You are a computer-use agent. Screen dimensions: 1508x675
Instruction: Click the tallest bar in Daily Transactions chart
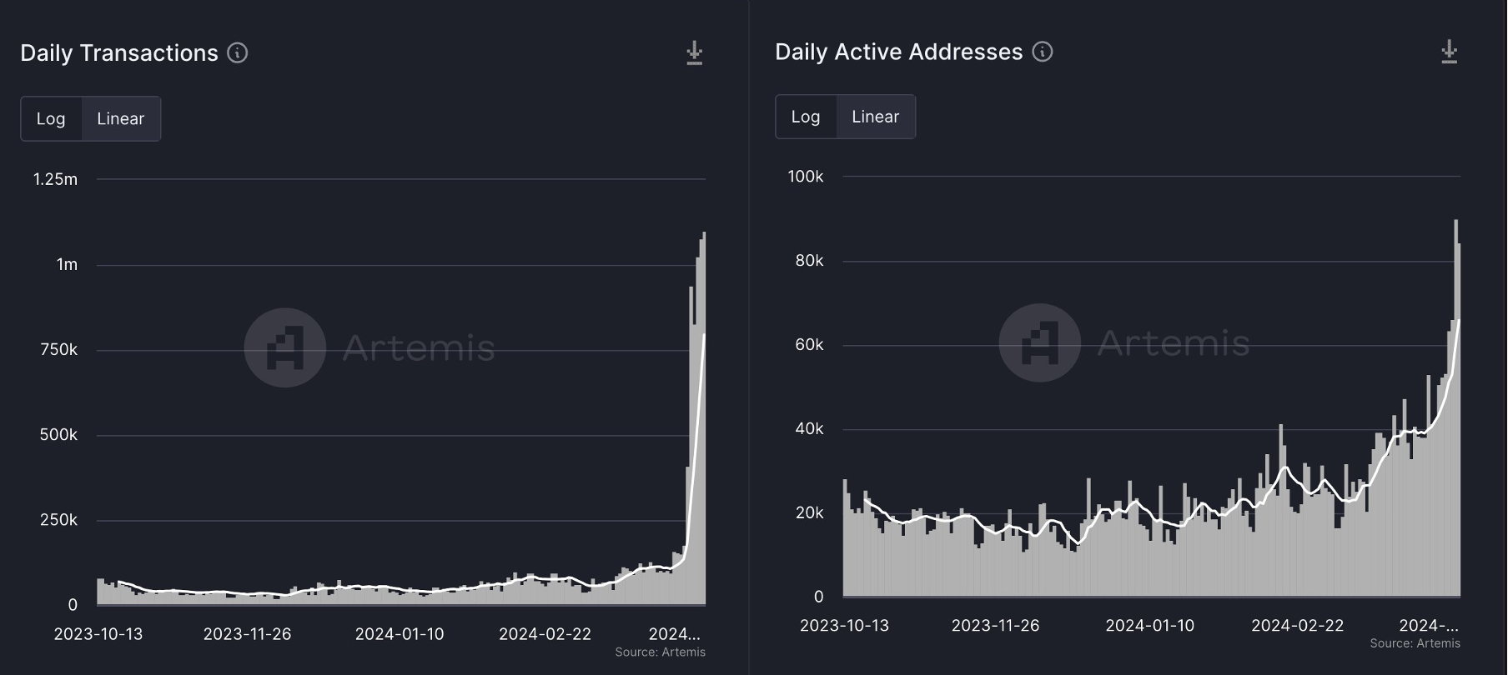[704, 417]
